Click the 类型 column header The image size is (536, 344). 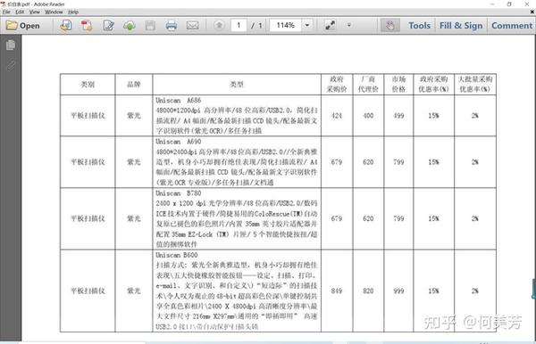(237, 84)
